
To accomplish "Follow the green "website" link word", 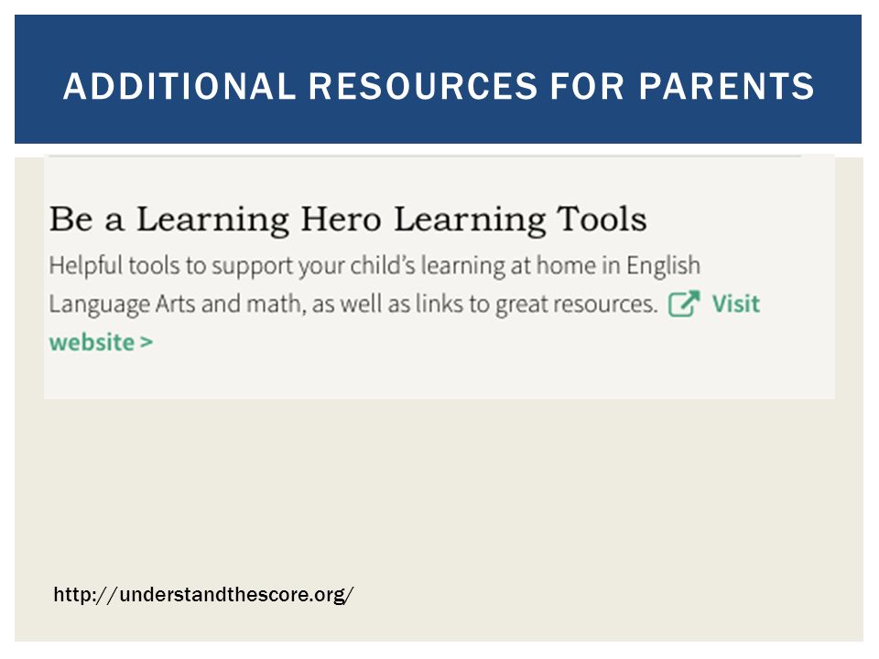I will point(92,342).
